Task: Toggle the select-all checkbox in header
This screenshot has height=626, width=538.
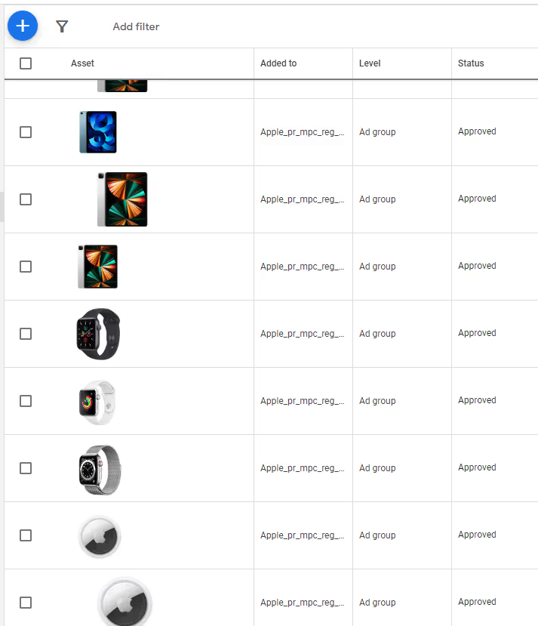Action: coord(26,63)
